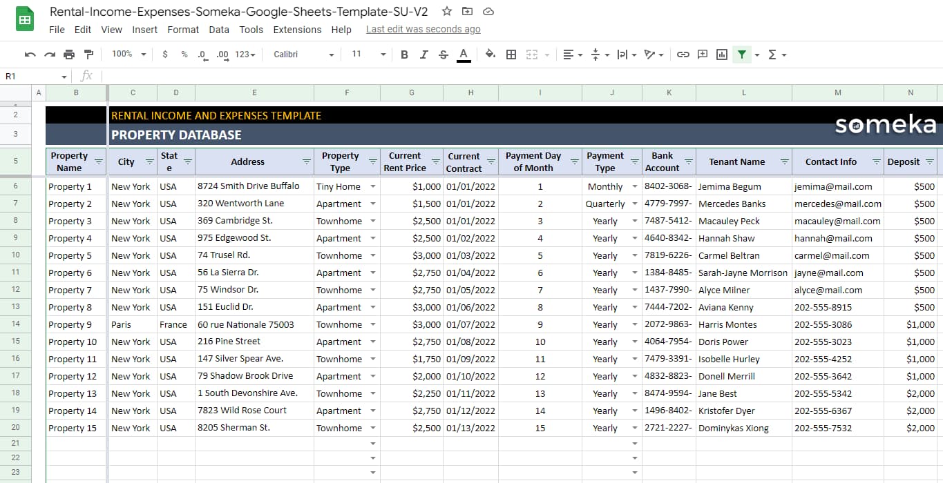Open the Insert chart icon
The width and height of the screenshot is (943, 483).
tap(722, 54)
